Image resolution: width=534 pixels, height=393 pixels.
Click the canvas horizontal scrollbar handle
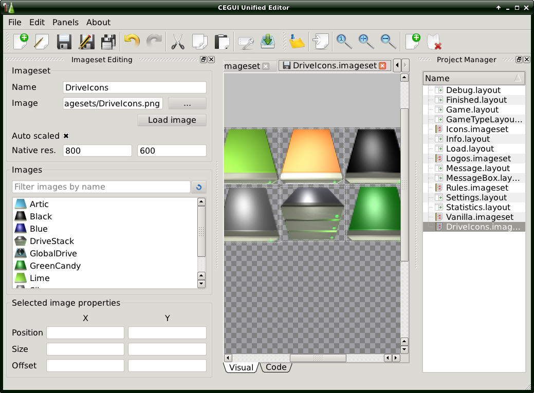click(x=318, y=358)
